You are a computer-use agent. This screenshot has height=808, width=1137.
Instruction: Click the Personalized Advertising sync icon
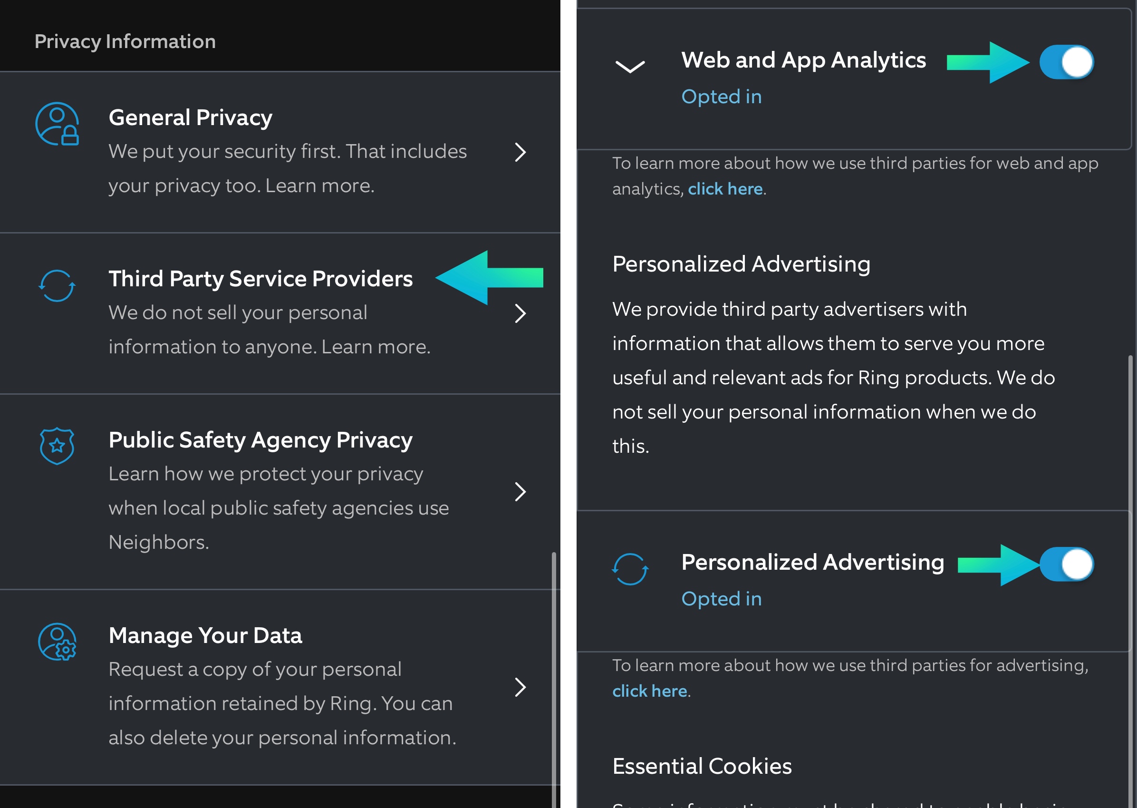(x=630, y=569)
